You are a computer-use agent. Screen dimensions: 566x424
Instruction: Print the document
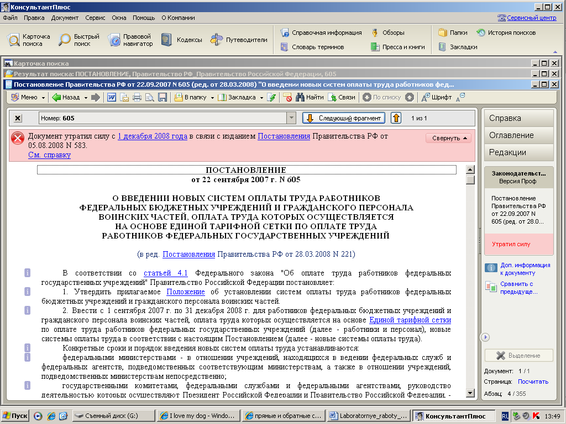tap(137, 97)
